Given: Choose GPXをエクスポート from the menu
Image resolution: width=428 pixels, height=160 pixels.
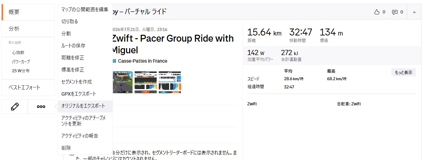Looking at the screenshot, I should pyautogui.click(x=85, y=94).
